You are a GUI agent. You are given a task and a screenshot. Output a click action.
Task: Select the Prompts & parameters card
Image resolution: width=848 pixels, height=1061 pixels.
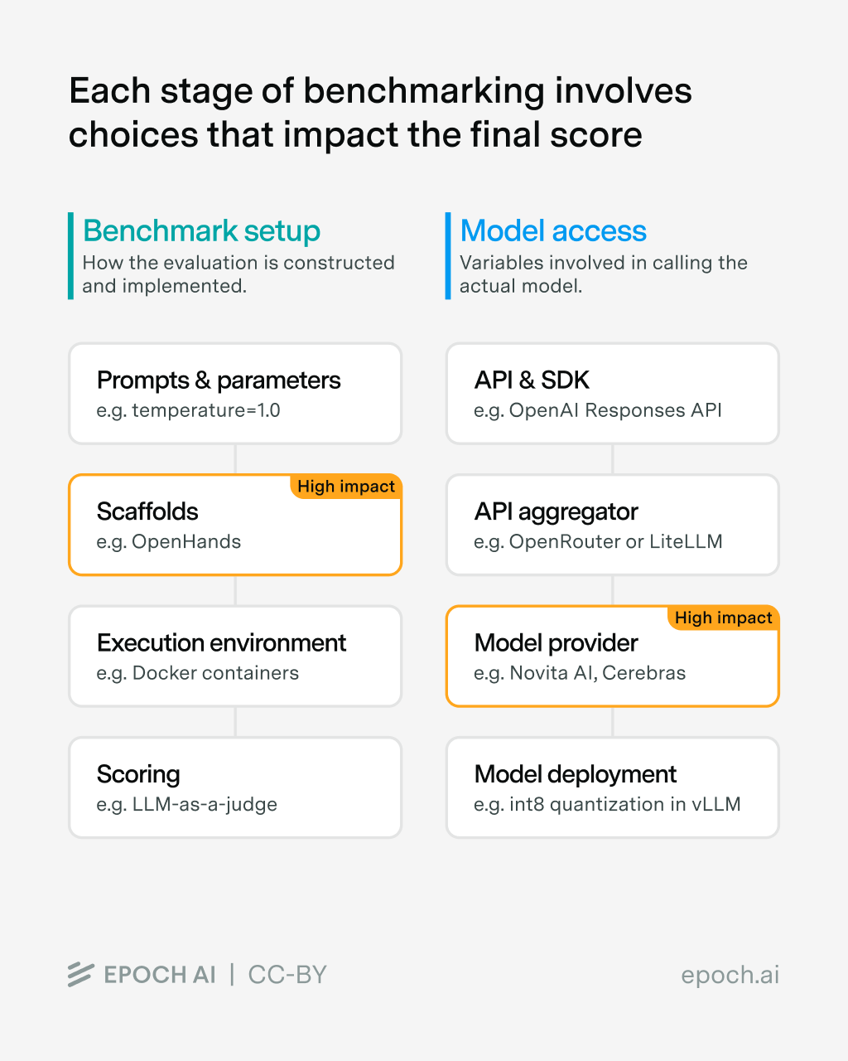(x=235, y=394)
